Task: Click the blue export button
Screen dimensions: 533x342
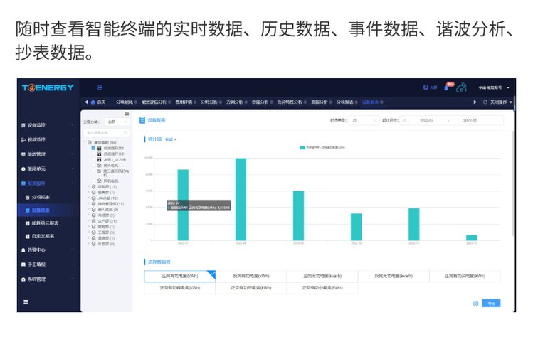Action: pos(490,304)
